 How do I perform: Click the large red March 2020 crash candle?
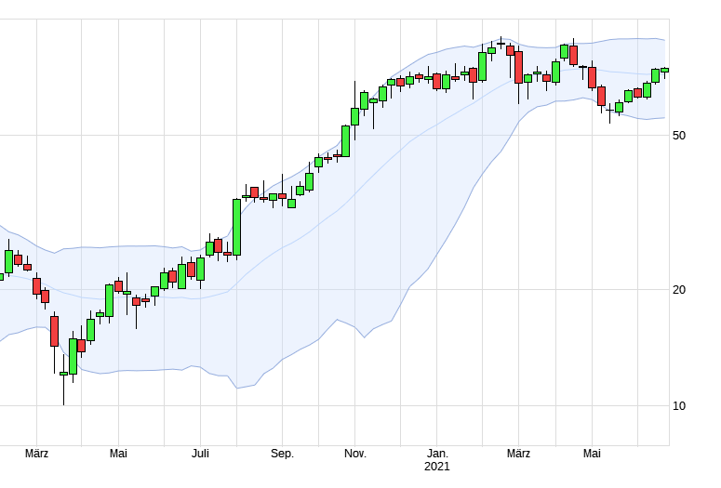click(x=54, y=331)
